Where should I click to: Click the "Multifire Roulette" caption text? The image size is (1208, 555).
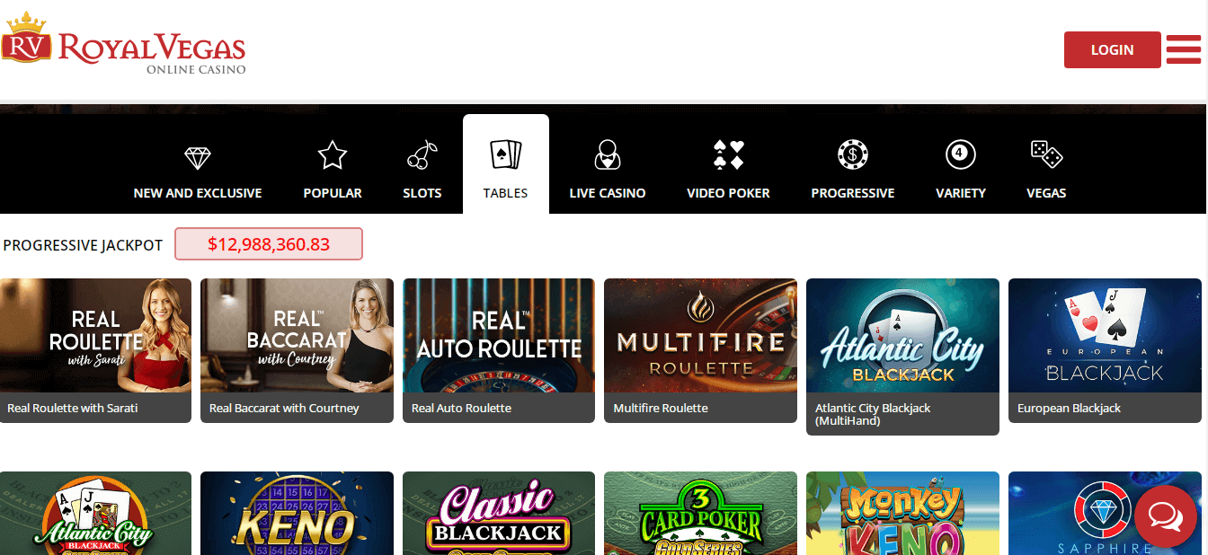(661, 408)
